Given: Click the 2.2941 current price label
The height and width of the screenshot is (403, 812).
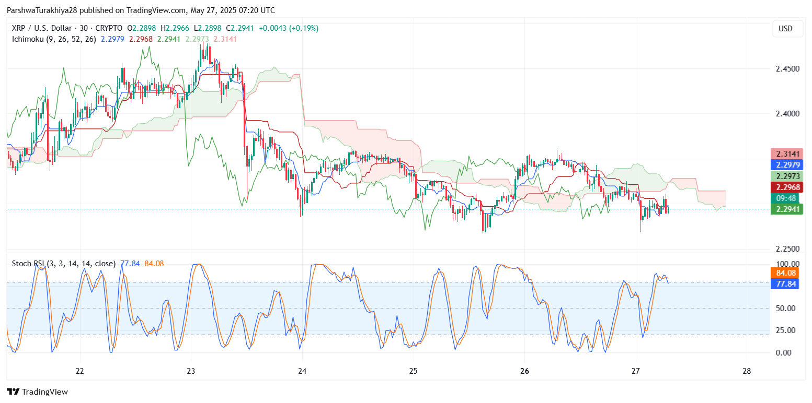Looking at the screenshot, I should click(785, 209).
